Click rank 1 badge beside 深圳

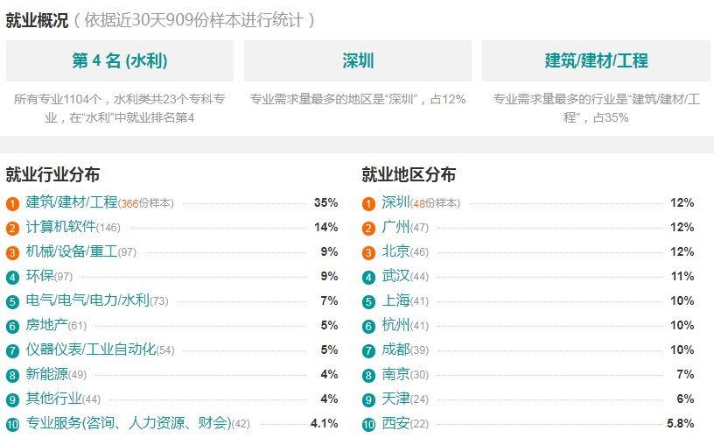(369, 204)
